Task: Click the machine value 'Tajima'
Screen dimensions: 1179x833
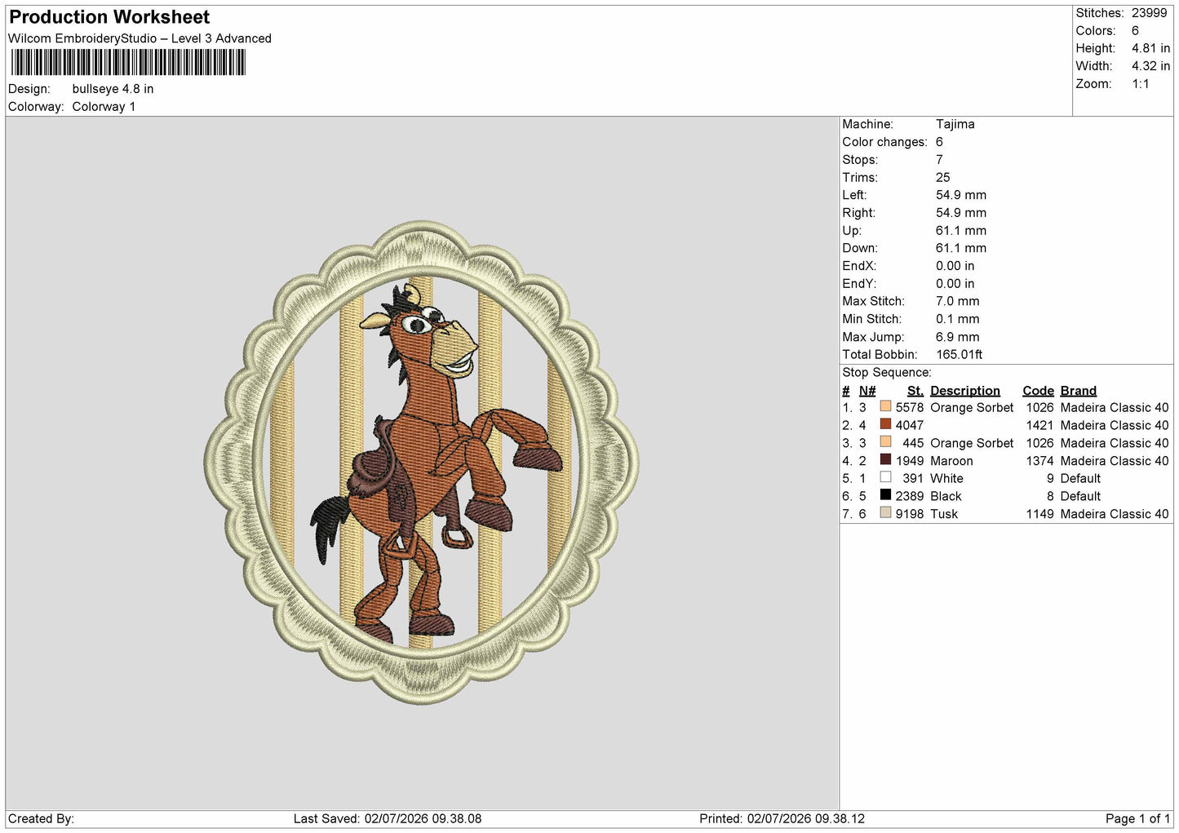Action: [955, 124]
